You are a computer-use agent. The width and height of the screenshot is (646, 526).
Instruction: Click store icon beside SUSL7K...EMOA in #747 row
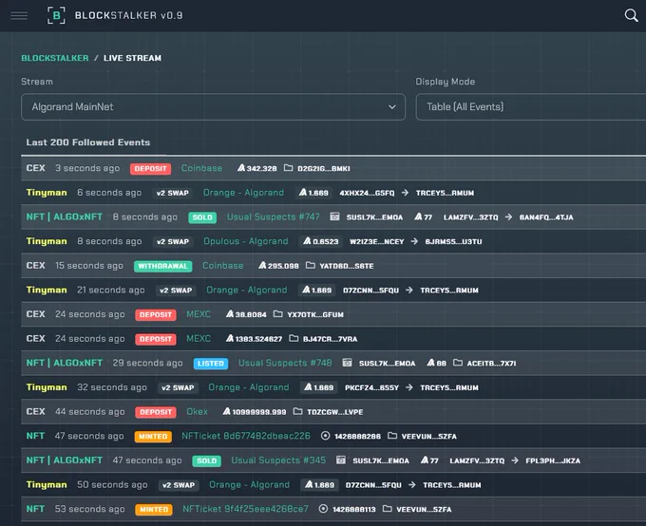coord(334,216)
